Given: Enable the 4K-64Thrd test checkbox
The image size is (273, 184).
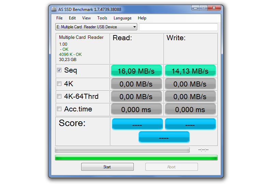Looking at the screenshot, I should pyautogui.click(x=59, y=96).
